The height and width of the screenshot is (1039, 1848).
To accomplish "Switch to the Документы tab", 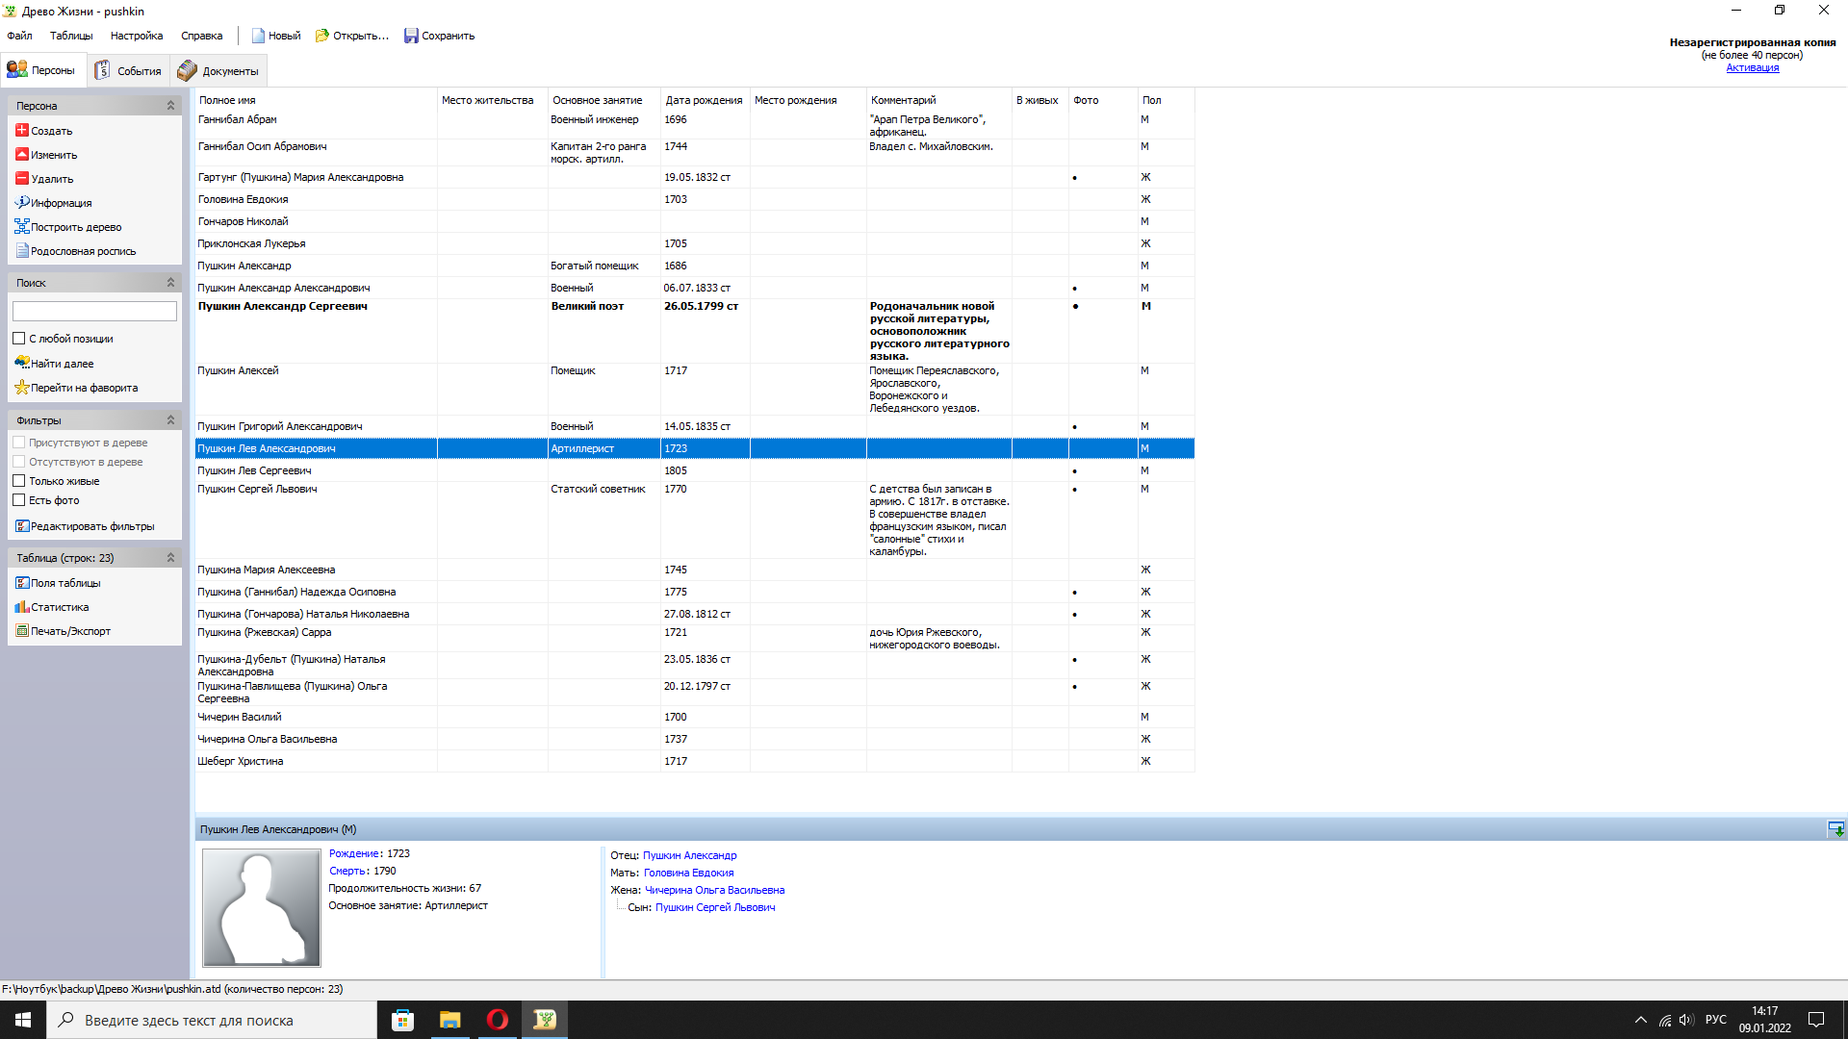I will (x=218, y=70).
